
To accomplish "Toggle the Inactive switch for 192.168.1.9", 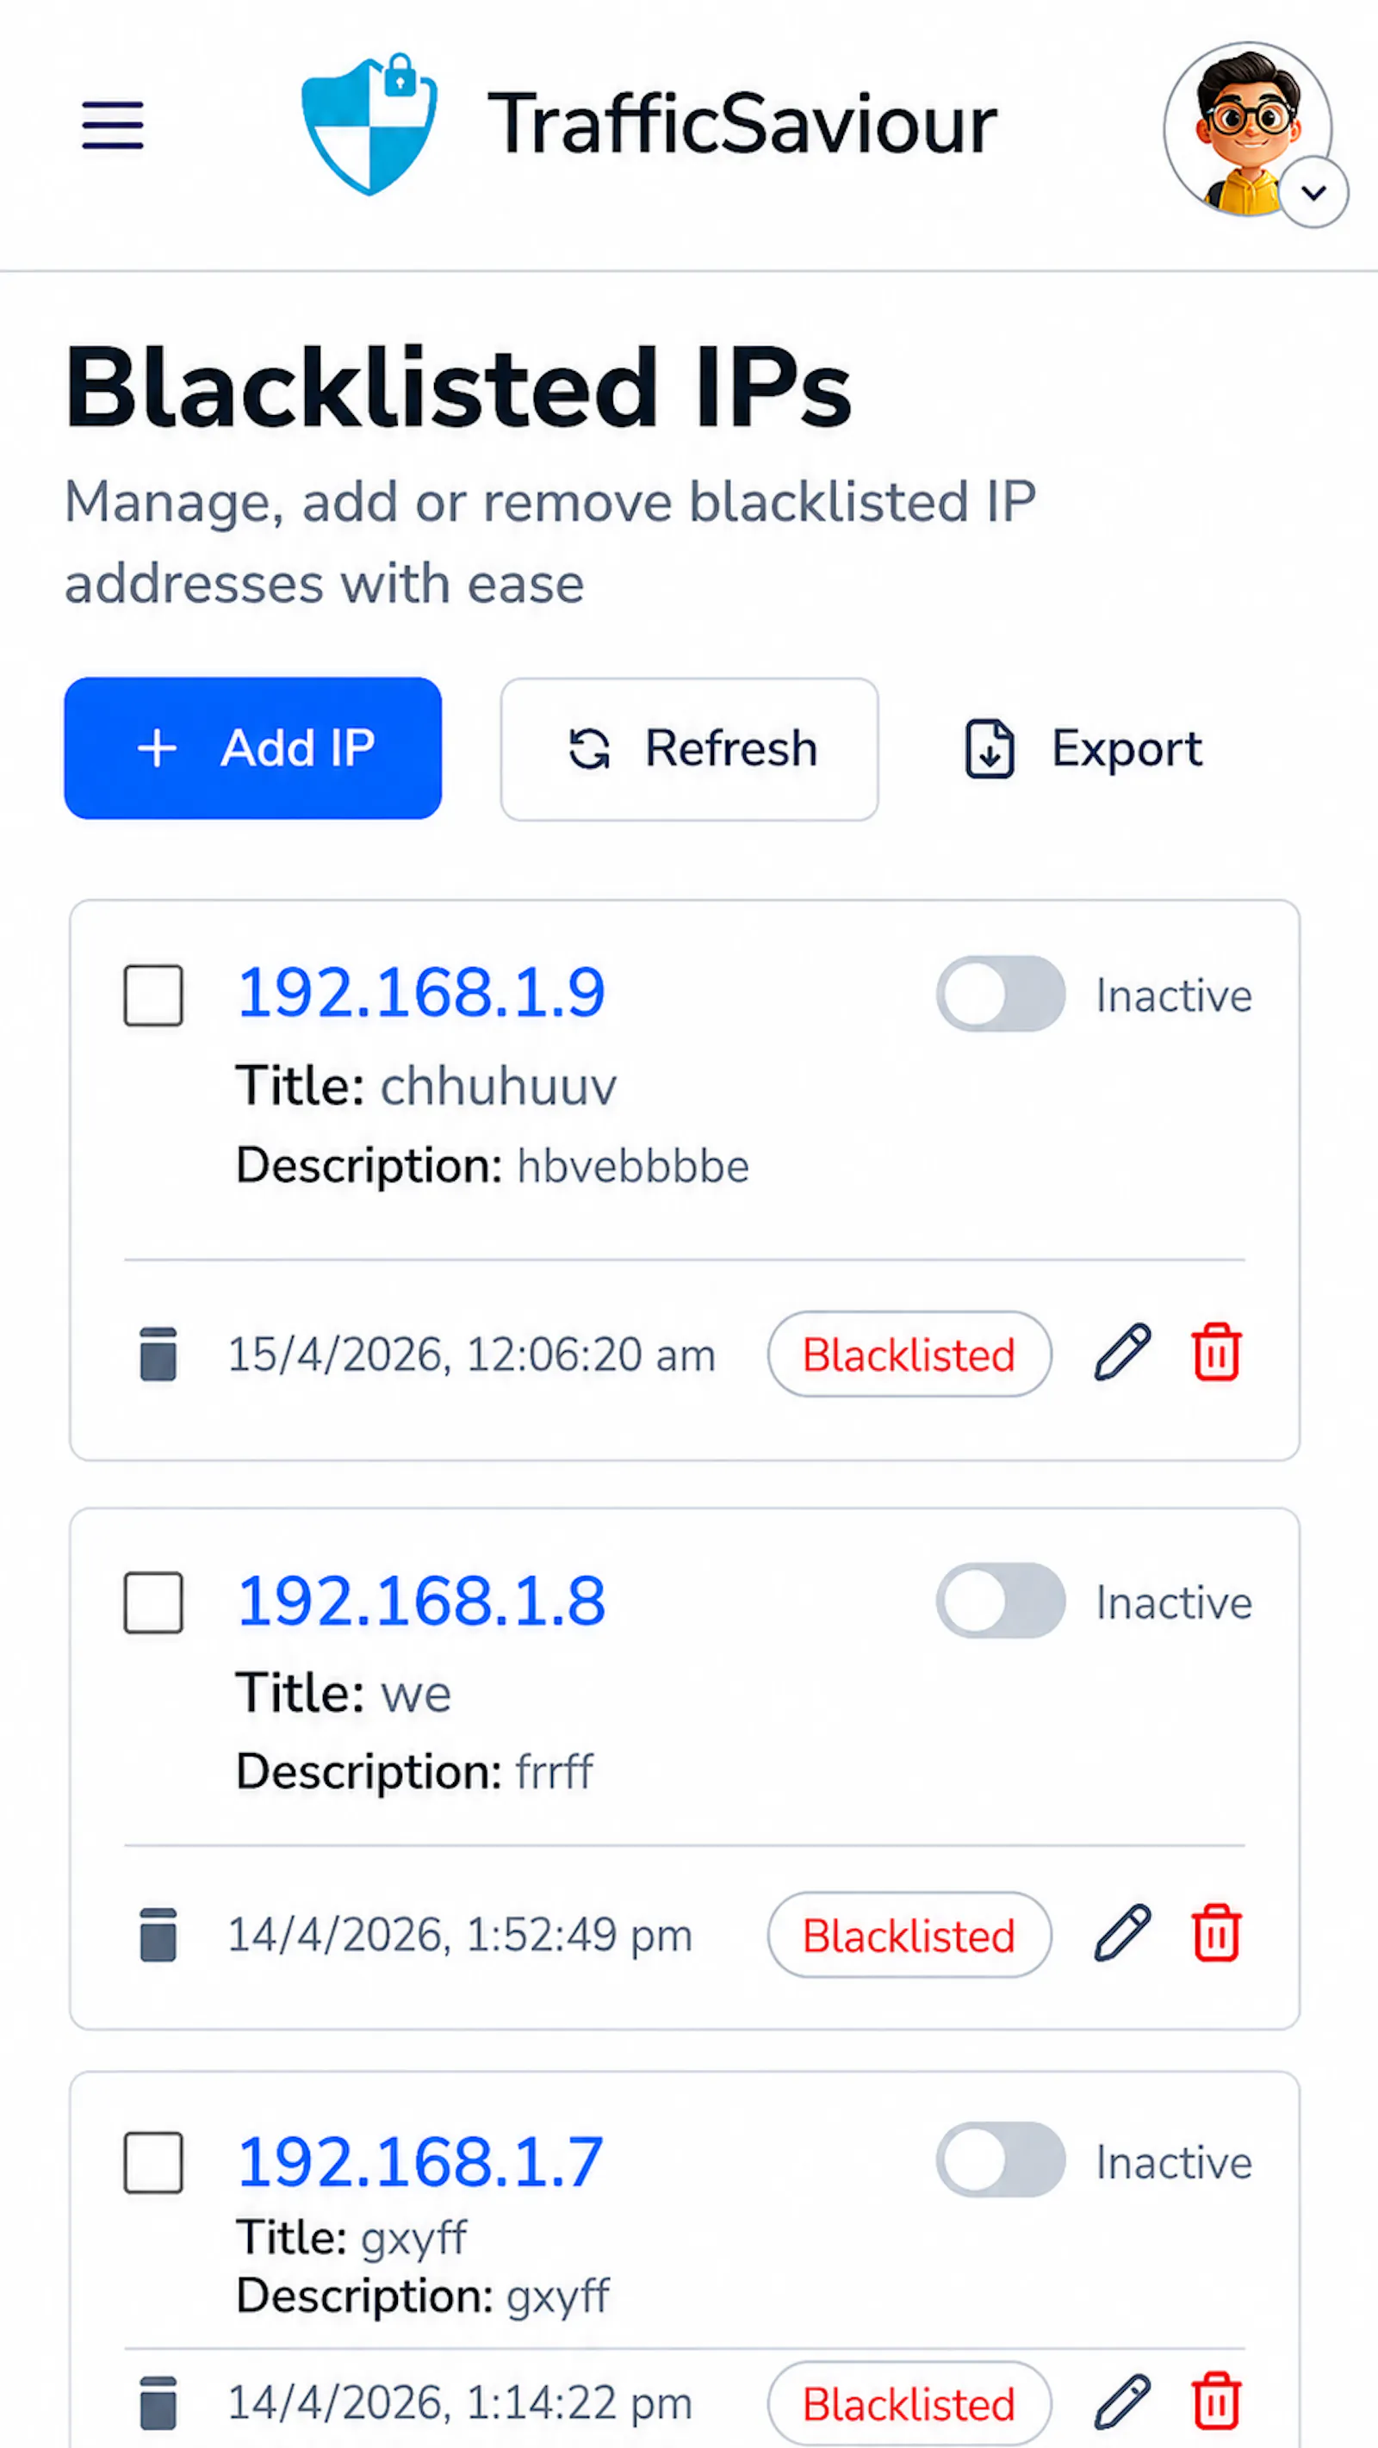I will [x=1001, y=994].
